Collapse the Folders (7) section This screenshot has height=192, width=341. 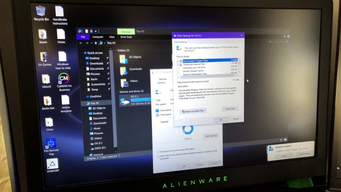(116, 50)
